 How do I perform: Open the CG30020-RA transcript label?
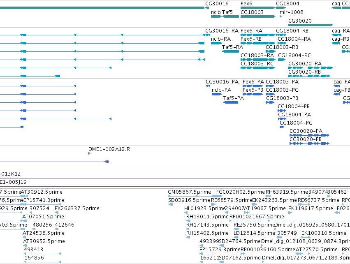tap(305, 64)
